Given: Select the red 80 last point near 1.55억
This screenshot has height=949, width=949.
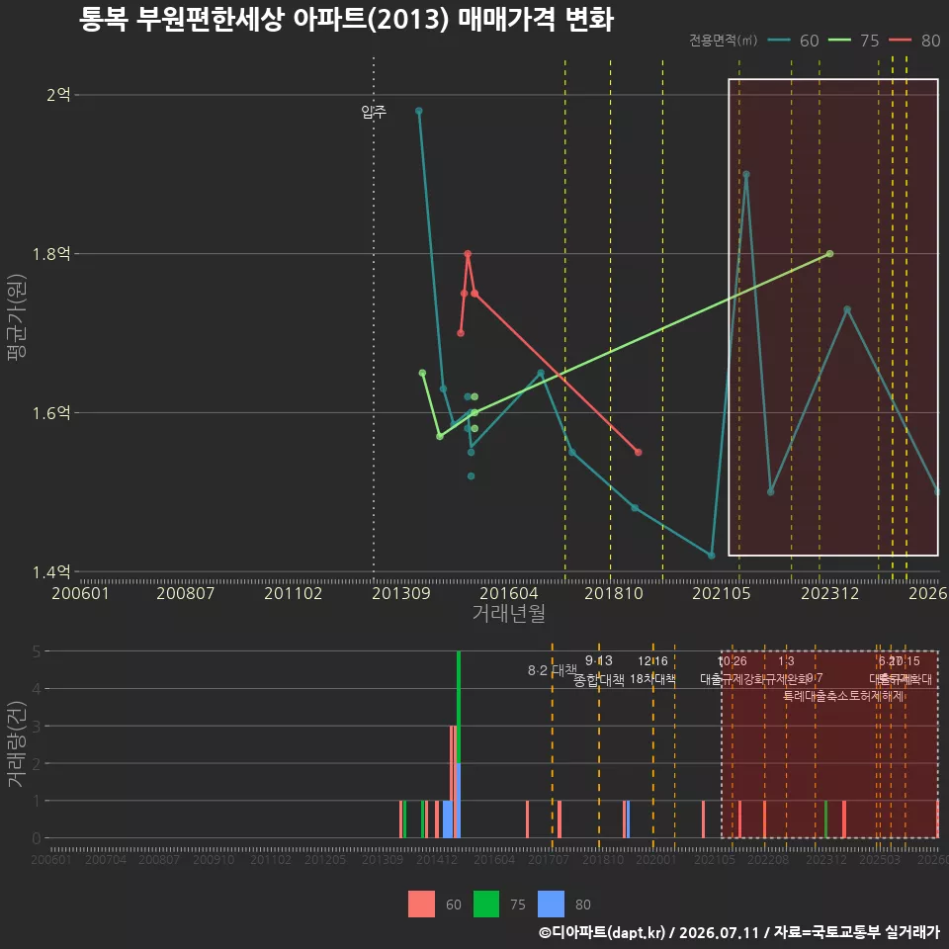Looking at the screenshot, I should (638, 452).
